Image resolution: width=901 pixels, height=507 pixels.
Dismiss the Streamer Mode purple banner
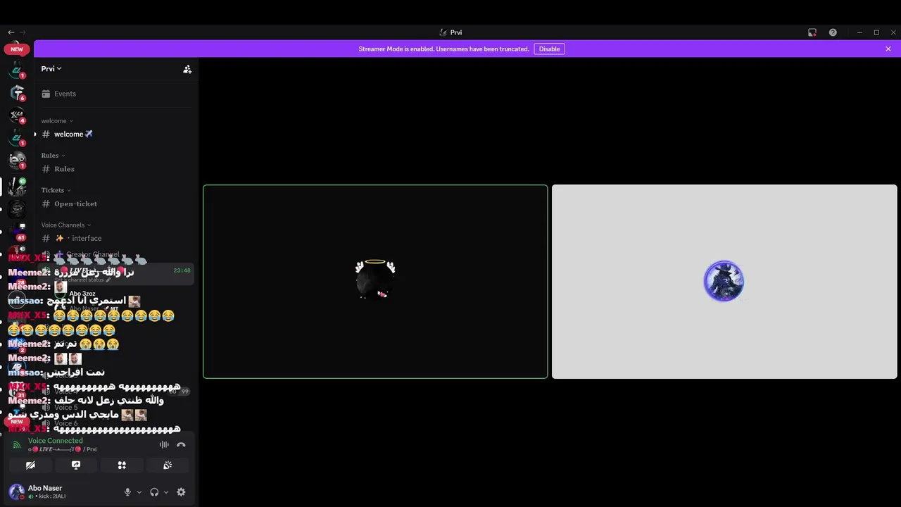(x=888, y=49)
